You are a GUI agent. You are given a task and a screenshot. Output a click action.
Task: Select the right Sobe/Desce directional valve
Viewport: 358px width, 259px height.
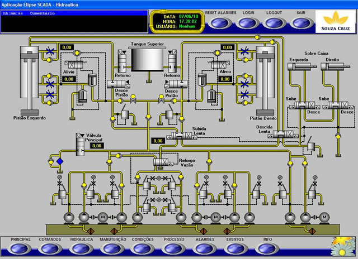[x=338, y=105]
